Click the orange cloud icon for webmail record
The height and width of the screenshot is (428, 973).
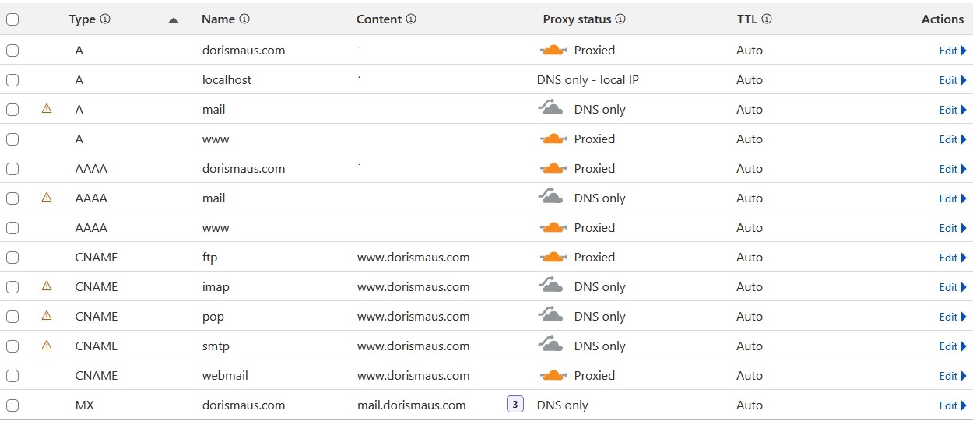(x=553, y=375)
